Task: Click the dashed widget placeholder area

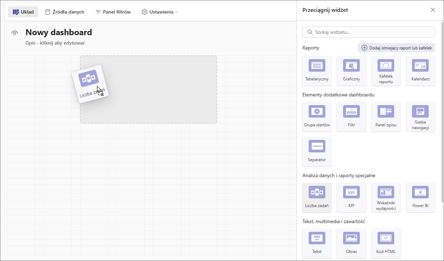Action: click(149, 89)
